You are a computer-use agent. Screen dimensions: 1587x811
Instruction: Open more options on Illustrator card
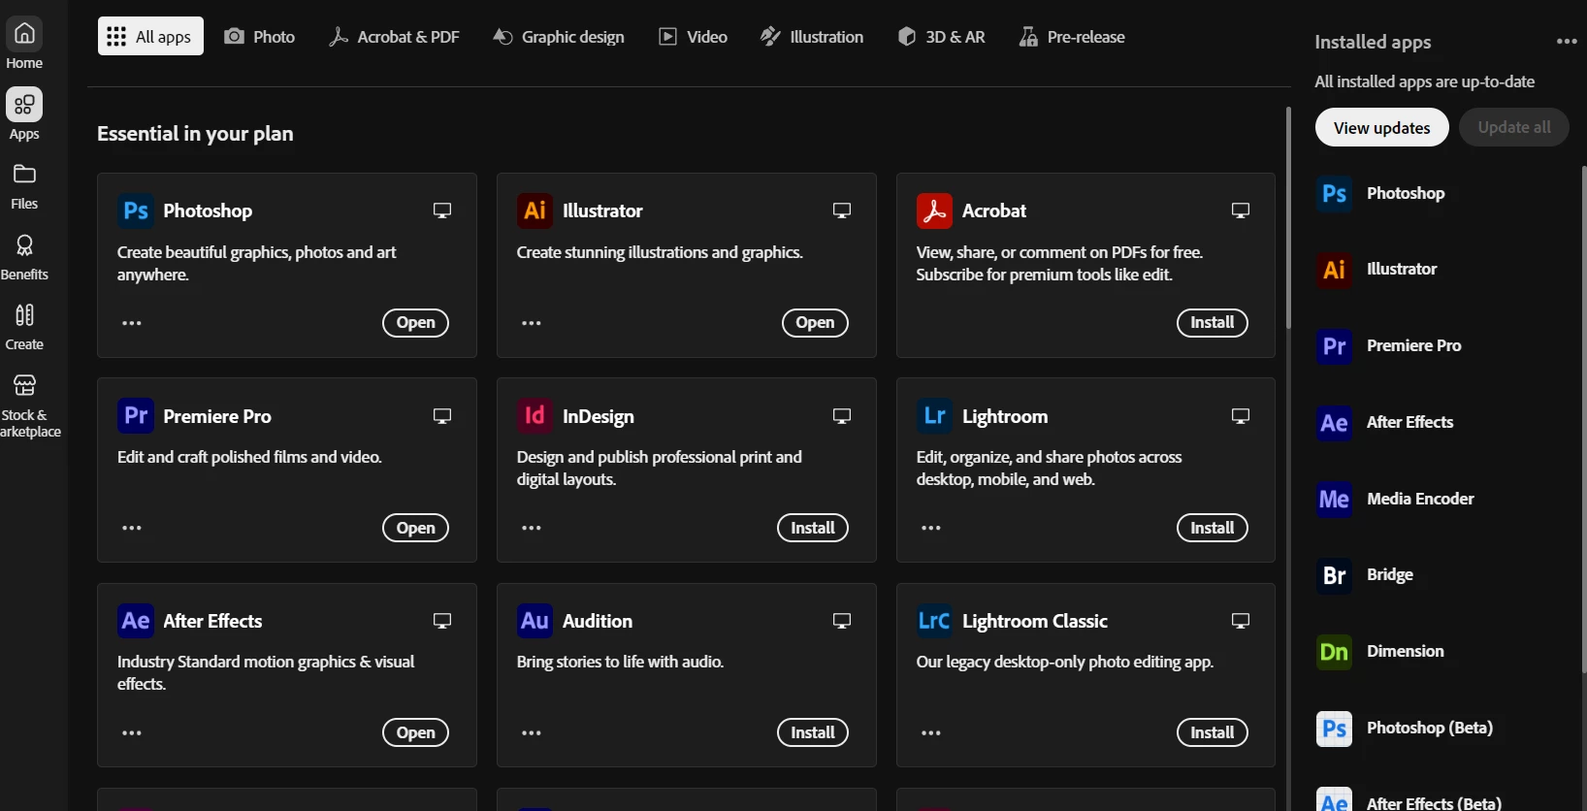point(532,323)
